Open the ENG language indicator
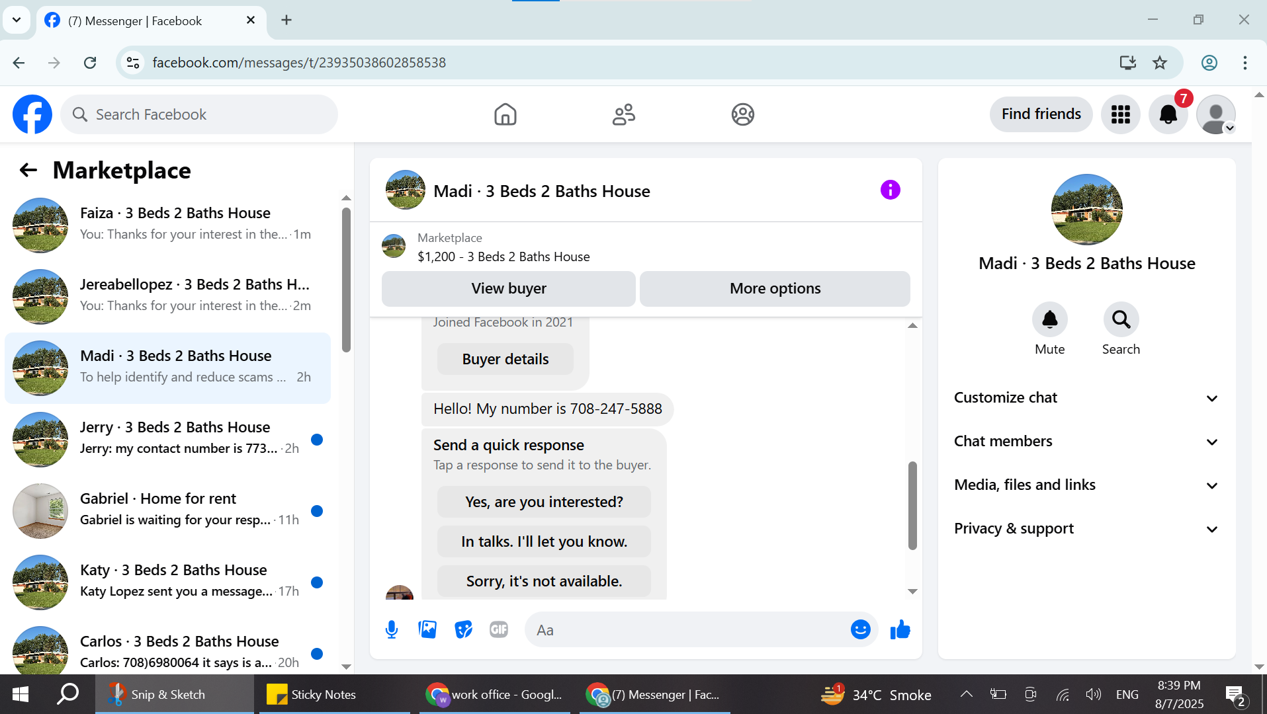The image size is (1267, 714). point(1127,694)
